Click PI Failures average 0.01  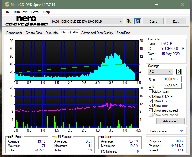[x=89, y=141]
